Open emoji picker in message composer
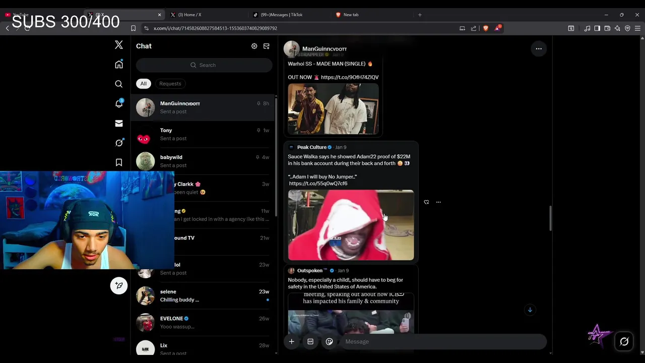This screenshot has height=363, width=645. tap(329, 341)
